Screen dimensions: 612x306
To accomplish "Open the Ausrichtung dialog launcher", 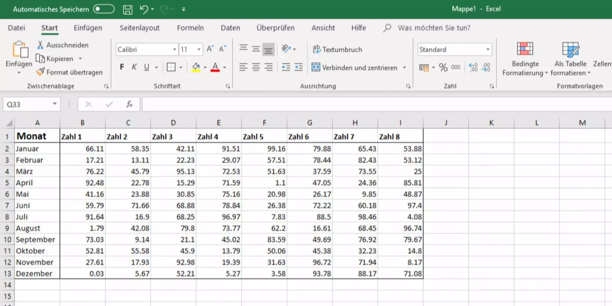I will pos(408,86).
